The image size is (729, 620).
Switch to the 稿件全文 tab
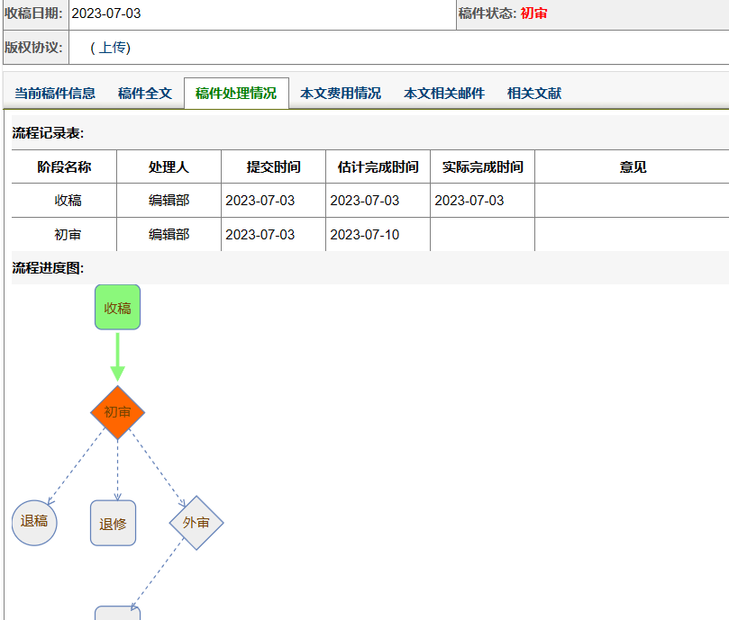144,94
